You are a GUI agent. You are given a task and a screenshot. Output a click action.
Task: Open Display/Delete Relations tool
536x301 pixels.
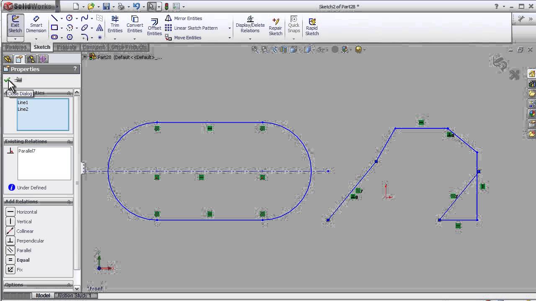[250, 24]
